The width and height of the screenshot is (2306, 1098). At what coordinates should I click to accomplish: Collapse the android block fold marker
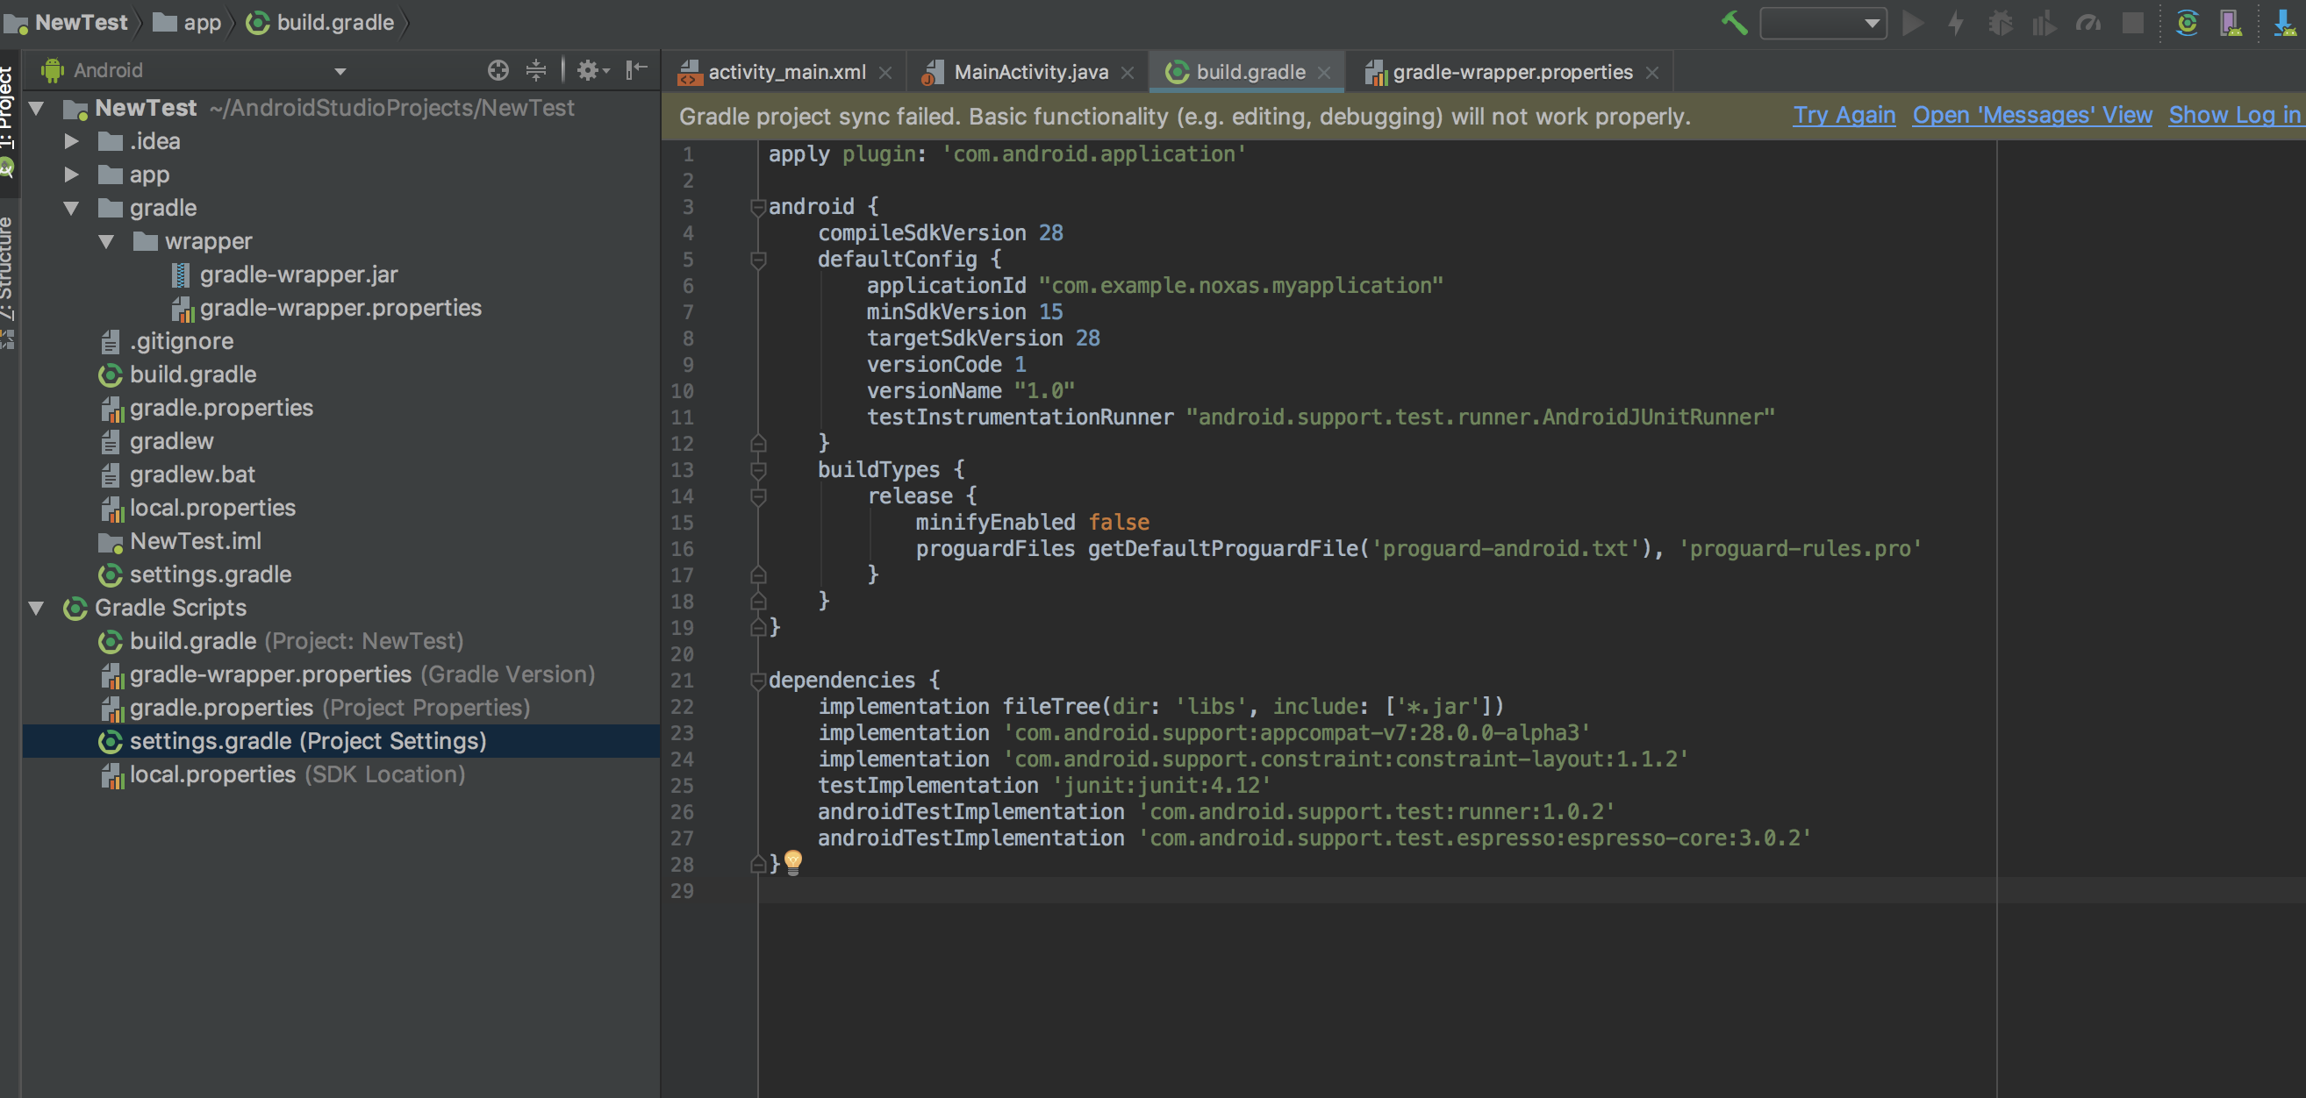(x=757, y=207)
